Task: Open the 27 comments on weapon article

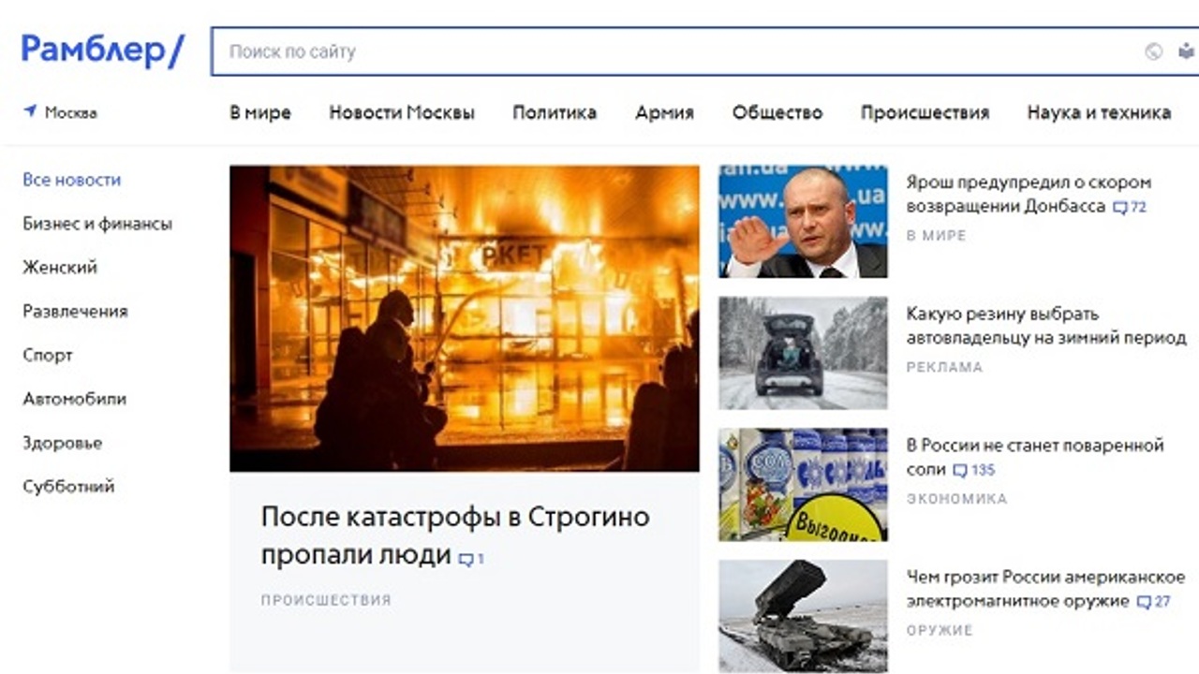Action: 1153,602
